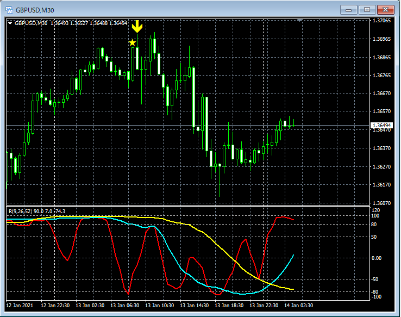
Task: Open the GBPUSD,M30 symbol dropdown triangle
Action: coord(10,23)
